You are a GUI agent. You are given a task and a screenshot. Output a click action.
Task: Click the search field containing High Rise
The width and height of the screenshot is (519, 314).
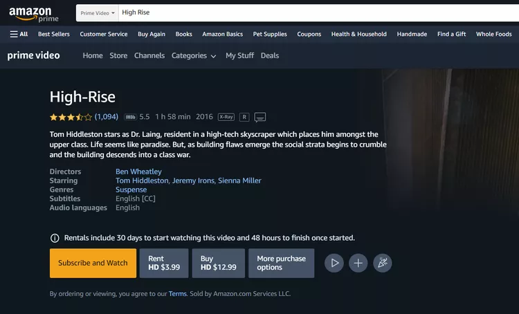click(x=318, y=12)
